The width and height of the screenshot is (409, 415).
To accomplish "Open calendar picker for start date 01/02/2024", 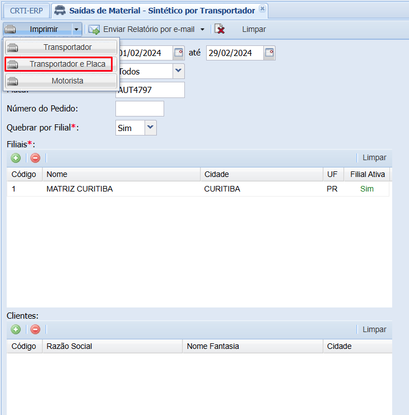I will 179,53.
